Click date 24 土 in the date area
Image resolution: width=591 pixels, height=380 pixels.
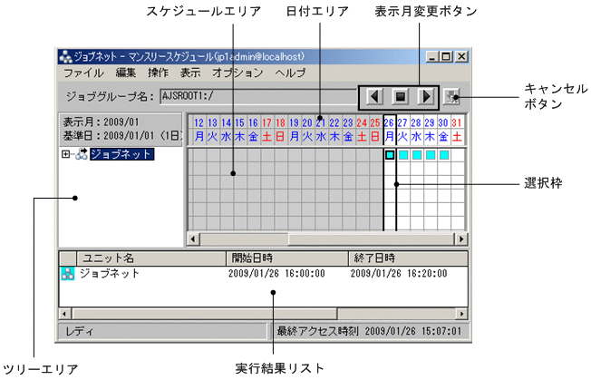point(362,130)
